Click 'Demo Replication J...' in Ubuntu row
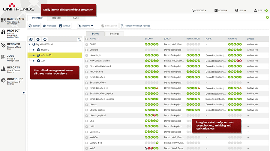 215,105
